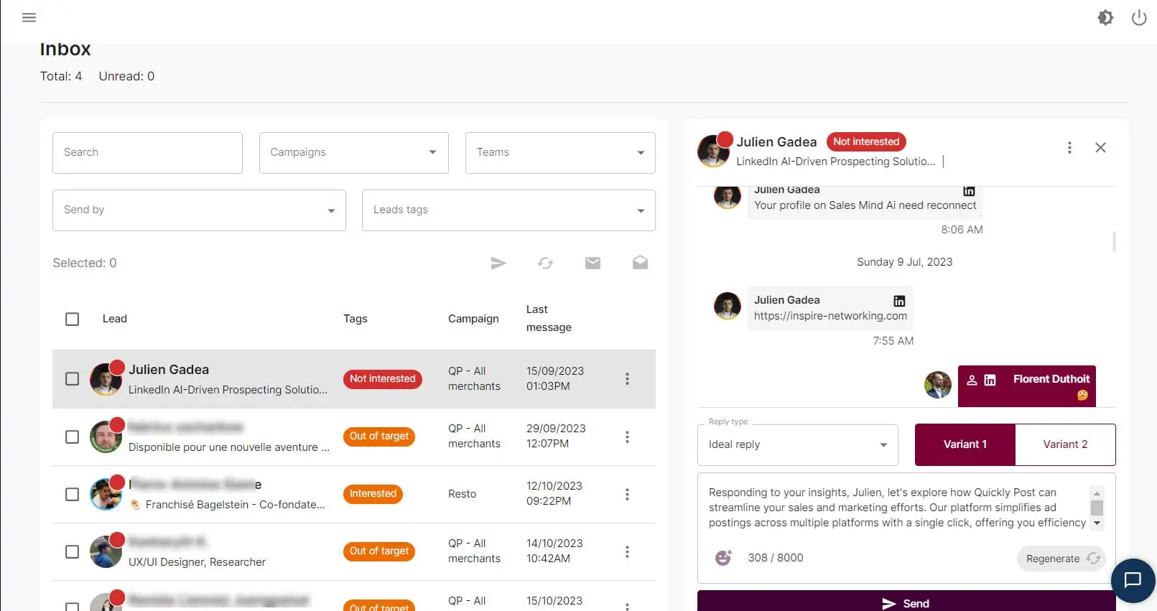Mark selected as read open-envelope icon

click(640, 263)
